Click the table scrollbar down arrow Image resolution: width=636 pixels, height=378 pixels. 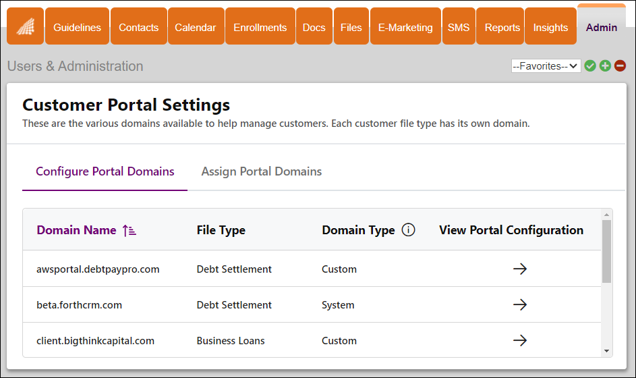pos(606,351)
